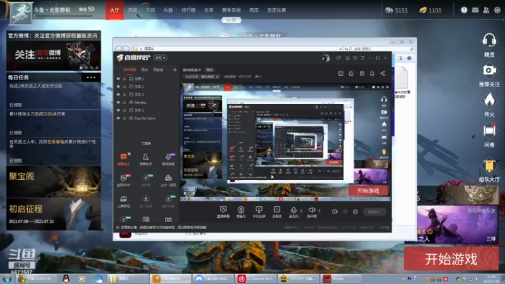Open streaming app hamburger menu icon

[x=362, y=58]
